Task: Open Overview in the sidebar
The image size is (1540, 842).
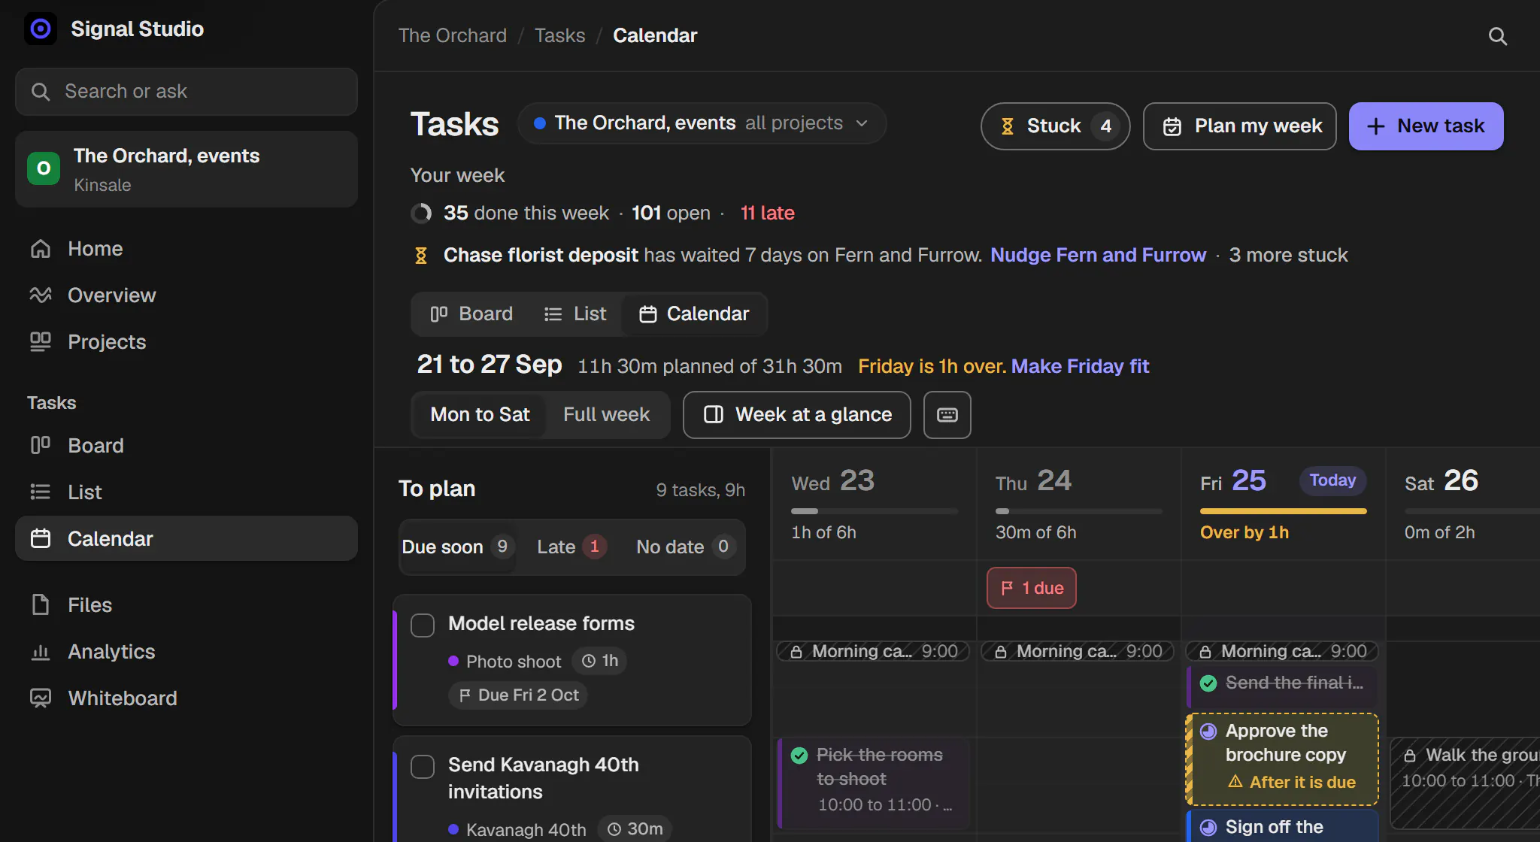Action: (x=186, y=295)
